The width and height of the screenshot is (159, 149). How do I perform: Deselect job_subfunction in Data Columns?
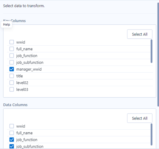[x=12, y=146]
